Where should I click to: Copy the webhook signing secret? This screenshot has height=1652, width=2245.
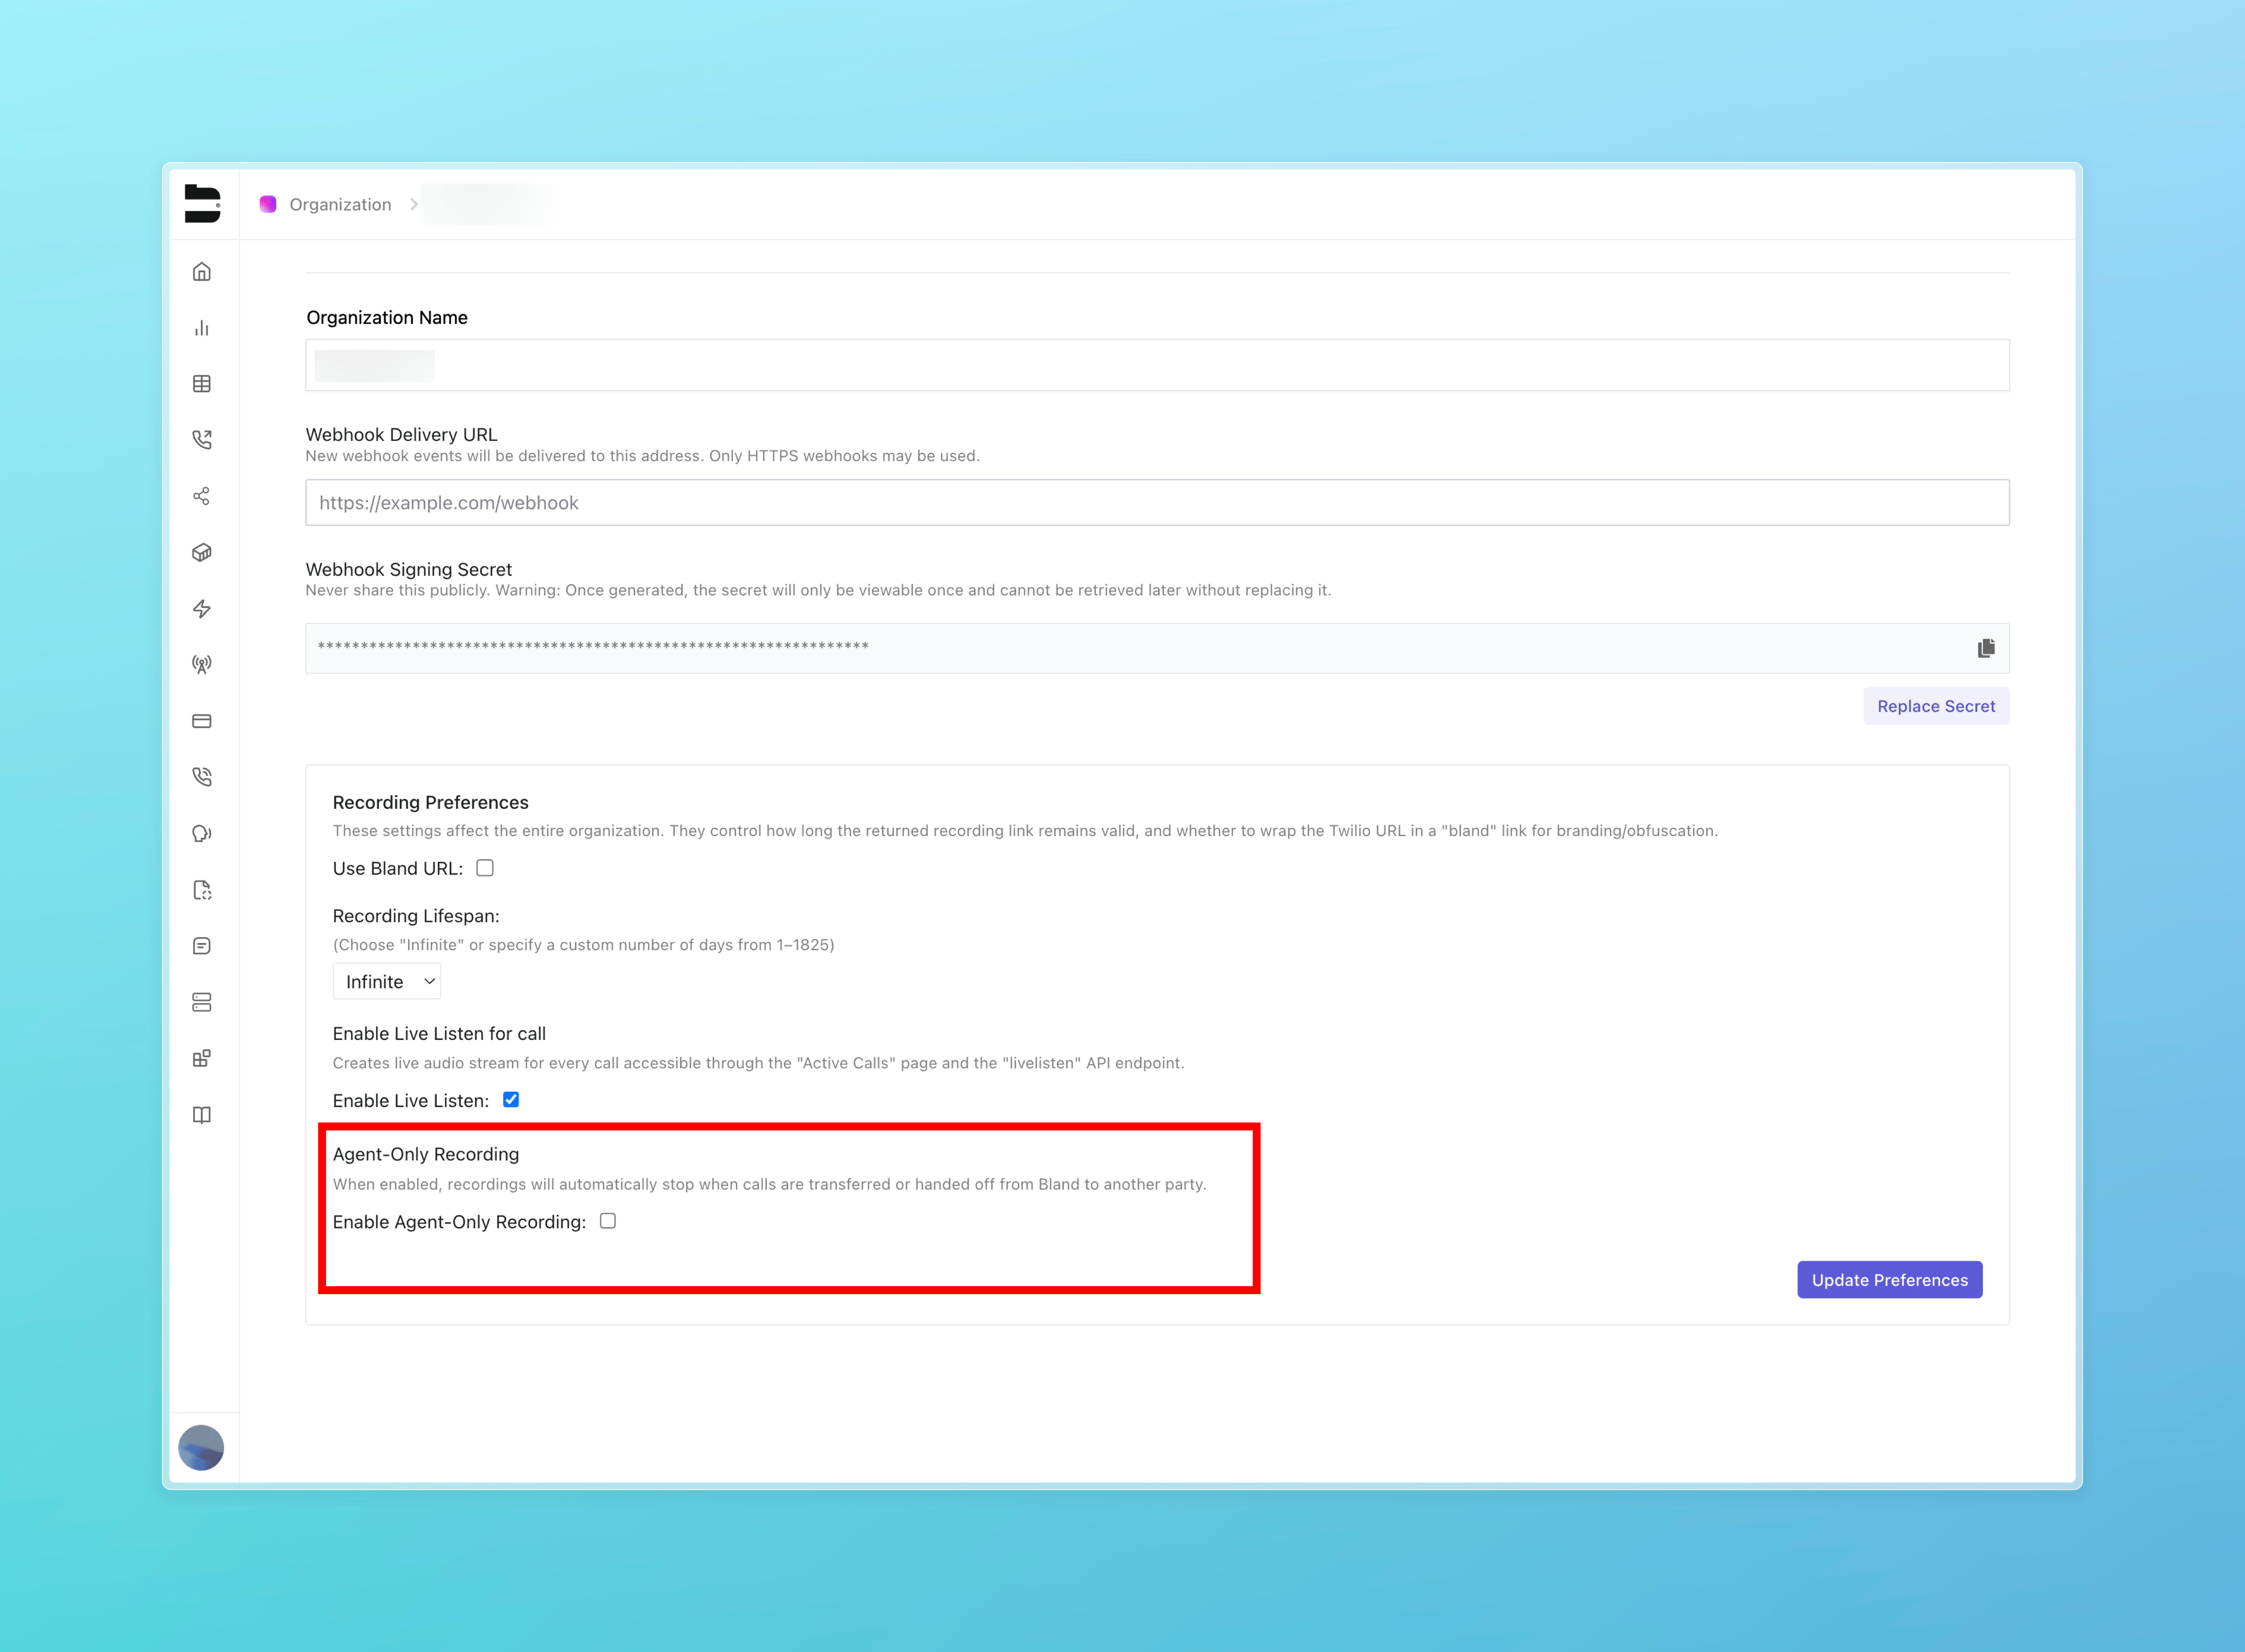[1986, 648]
